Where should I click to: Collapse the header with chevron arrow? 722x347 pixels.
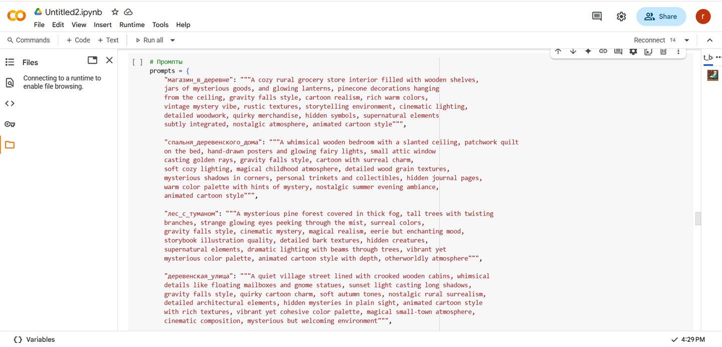709,40
